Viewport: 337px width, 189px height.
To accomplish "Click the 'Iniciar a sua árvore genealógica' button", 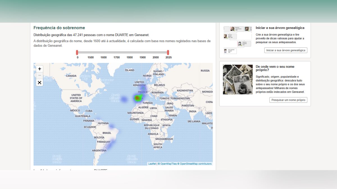I will (x=286, y=50).
